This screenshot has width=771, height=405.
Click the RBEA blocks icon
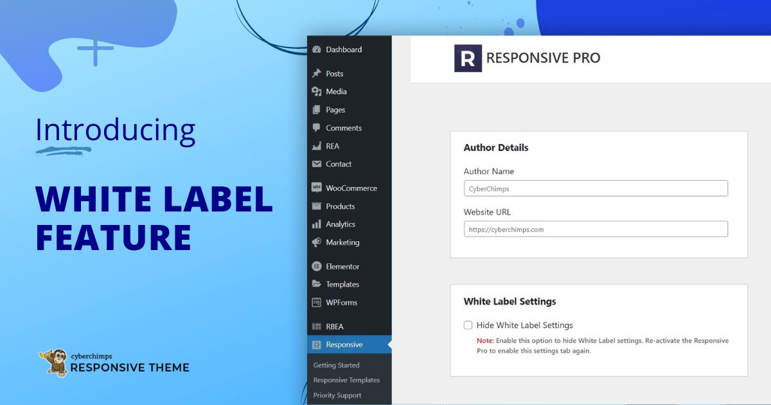click(x=316, y=327)
